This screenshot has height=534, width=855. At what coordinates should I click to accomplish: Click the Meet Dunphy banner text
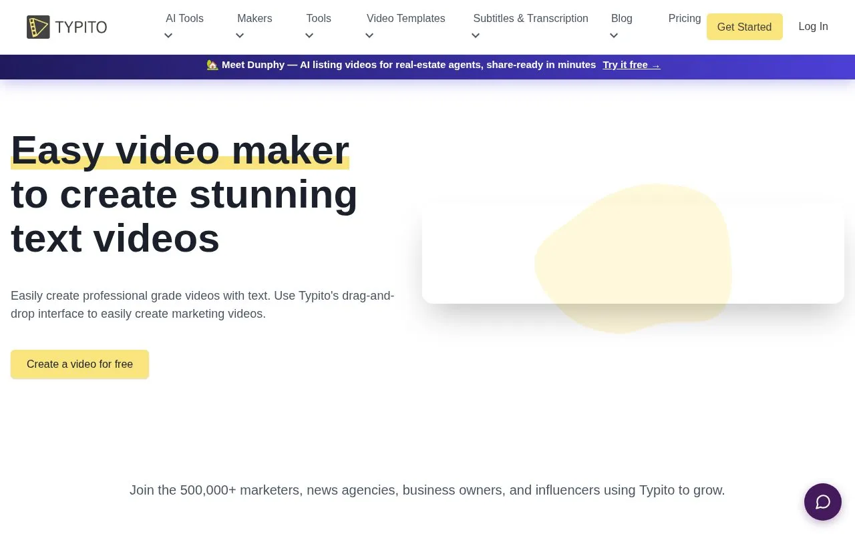click(401, 65)
